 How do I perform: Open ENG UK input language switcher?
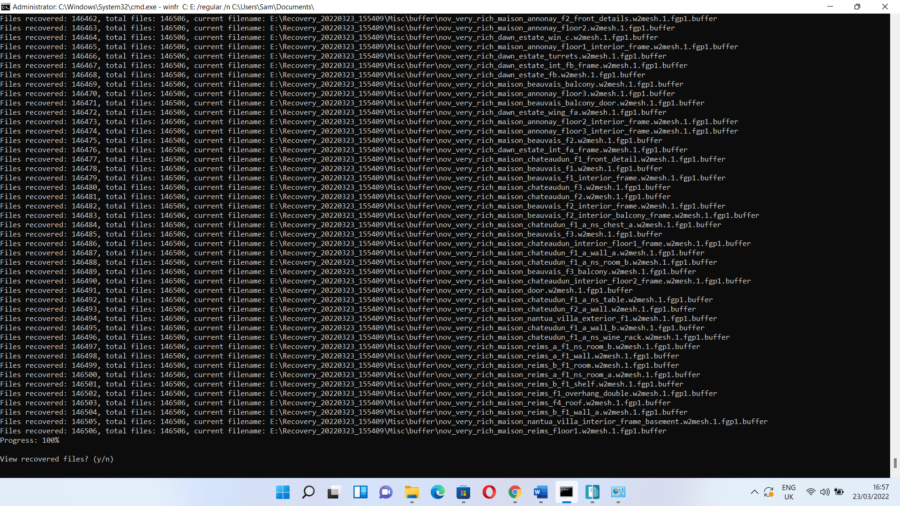click(789, 492)
